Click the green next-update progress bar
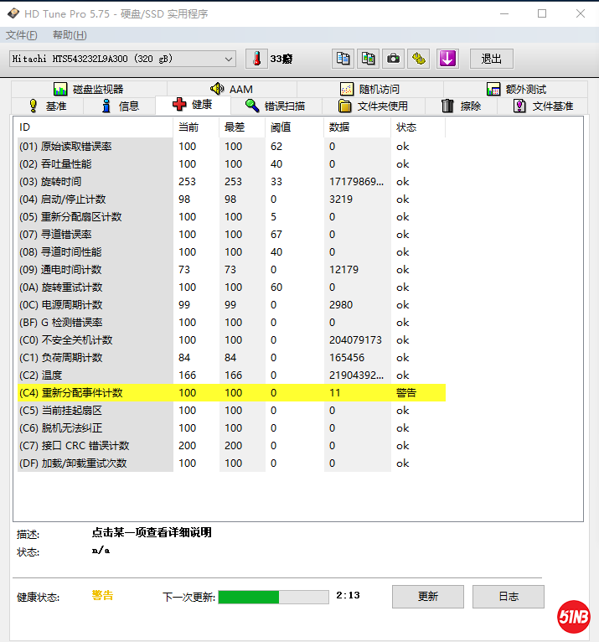Image resolution: width=599 pixels, height=642 pixels. (273, 597)
